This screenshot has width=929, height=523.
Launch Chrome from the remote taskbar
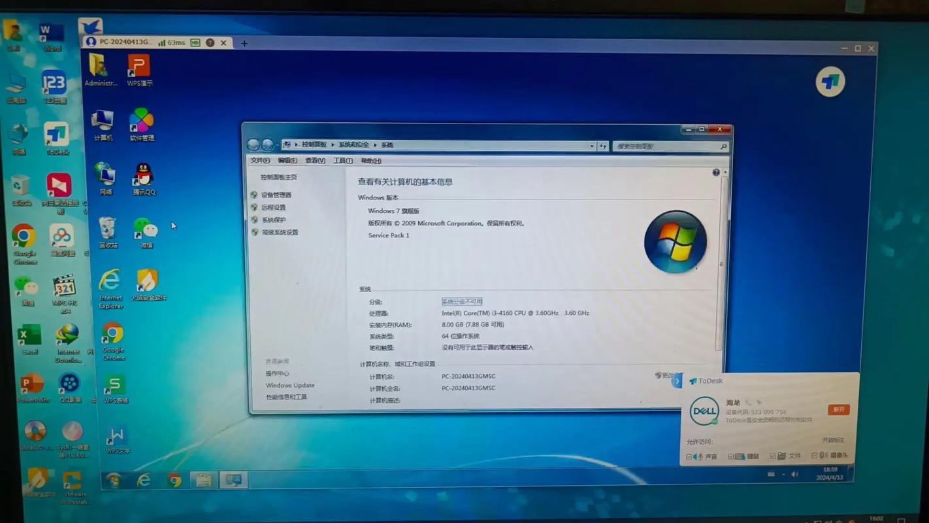tap(174, 481)
